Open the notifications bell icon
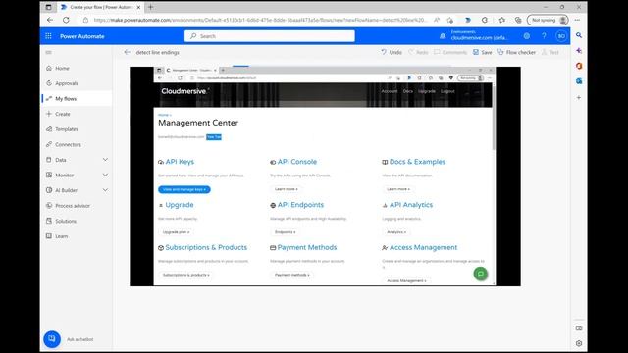 click(443, 36)
